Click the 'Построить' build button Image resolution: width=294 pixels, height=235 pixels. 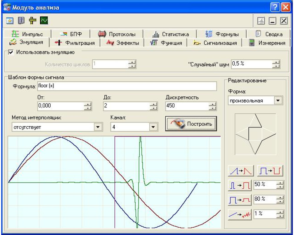pos(191,124)
